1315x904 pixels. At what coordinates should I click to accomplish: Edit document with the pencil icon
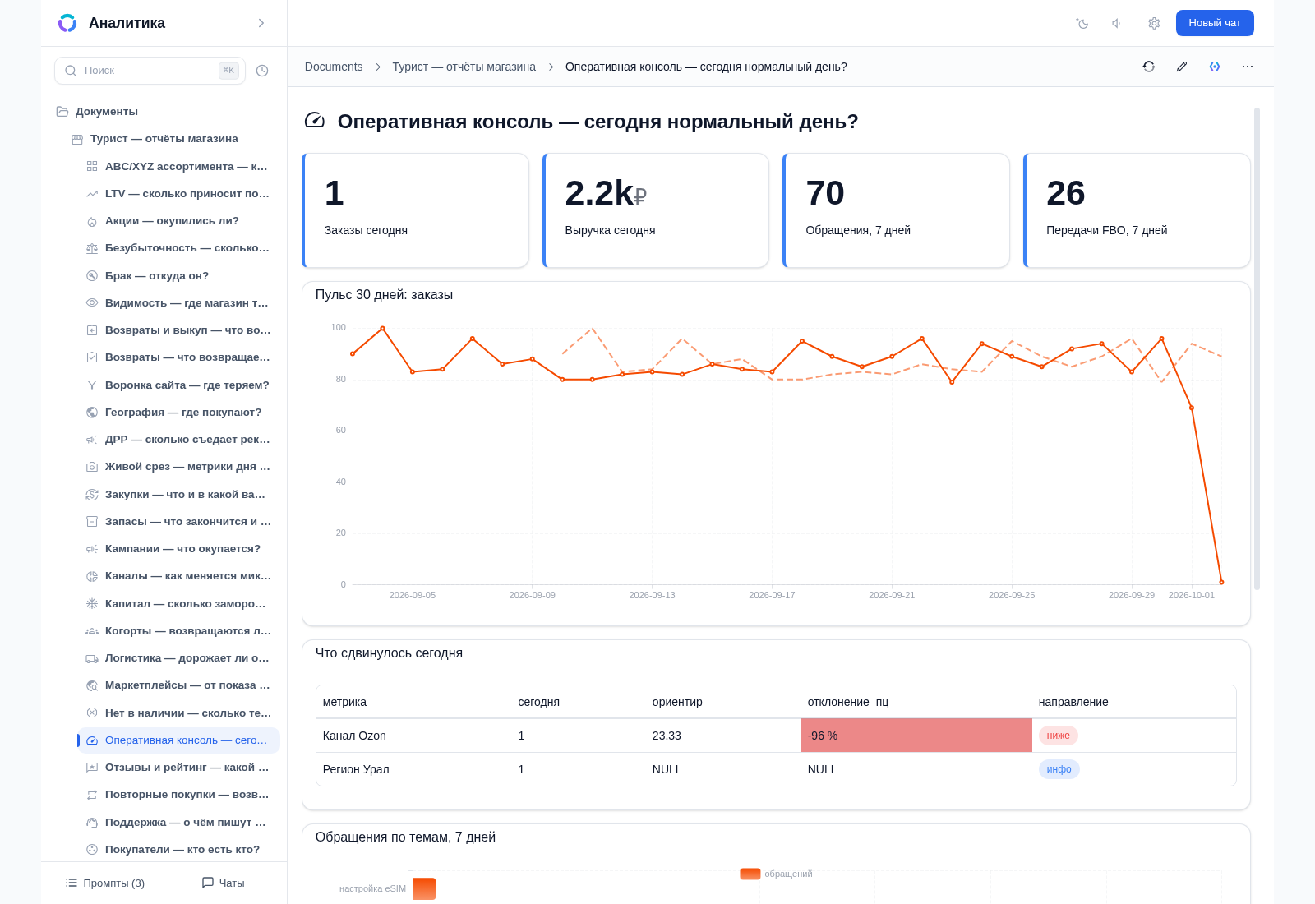[1182, 67]
